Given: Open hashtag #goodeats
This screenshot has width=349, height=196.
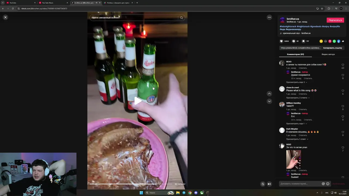Looking at the screenshot, I should click(x=316, y=26).
